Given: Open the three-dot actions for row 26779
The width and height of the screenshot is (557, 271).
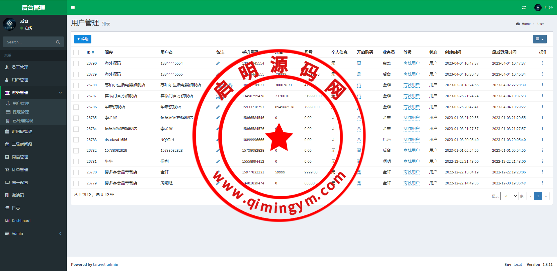Looking at the screenshot, I should pyautogui.click(x=542, y=183).
